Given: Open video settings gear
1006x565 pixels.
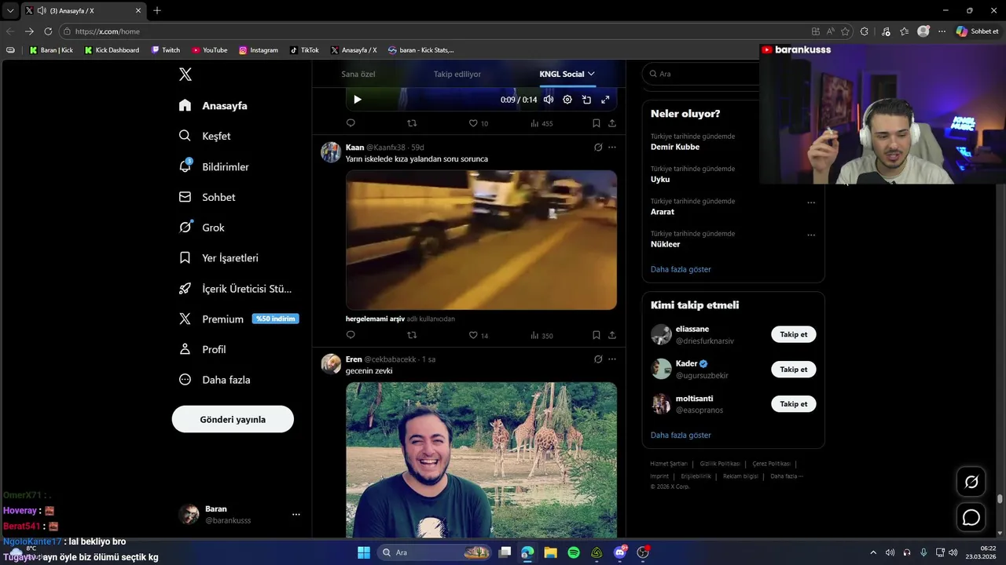Looking at the screenshot, I should click(567, 100).
